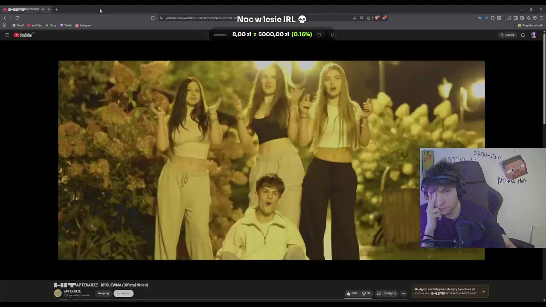The height and width of the screenshot is (307, 546).
Task: Open the Leo AI sparkle icon
Action: click(x=529, y=18)
